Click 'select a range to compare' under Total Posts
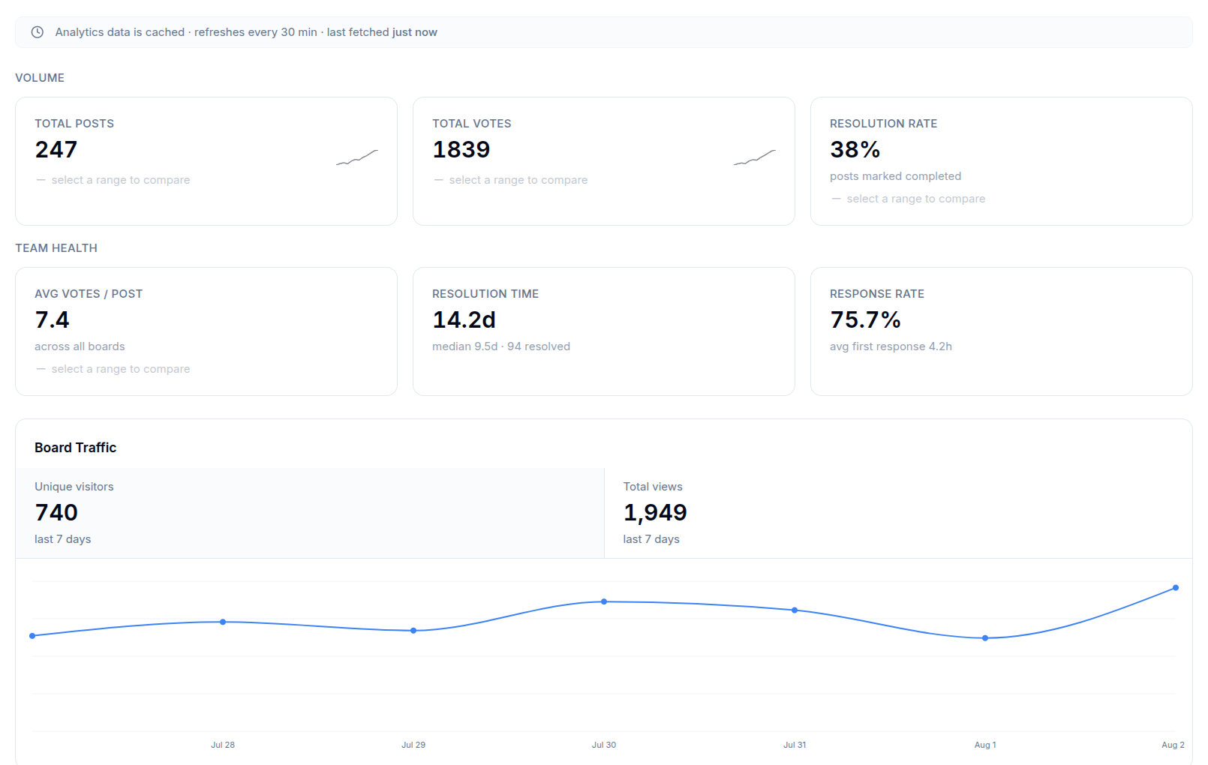 tap(121, 180)
